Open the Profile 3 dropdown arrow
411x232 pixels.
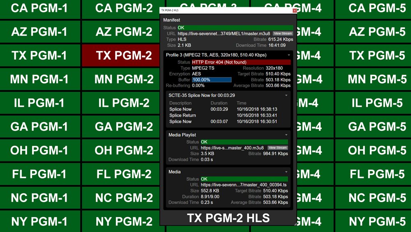click(x=289, y=55)
